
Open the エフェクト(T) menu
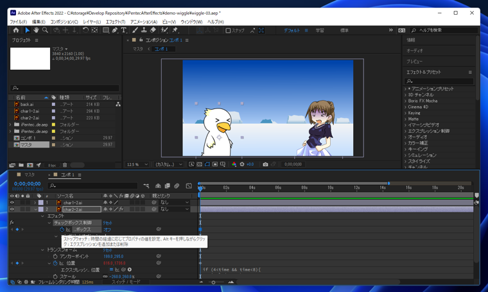(116, 22)
